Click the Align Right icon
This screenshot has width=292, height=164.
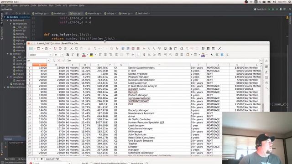pos(110,55)
